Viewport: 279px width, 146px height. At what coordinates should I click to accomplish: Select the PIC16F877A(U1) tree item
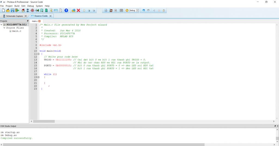pos(16,25)
